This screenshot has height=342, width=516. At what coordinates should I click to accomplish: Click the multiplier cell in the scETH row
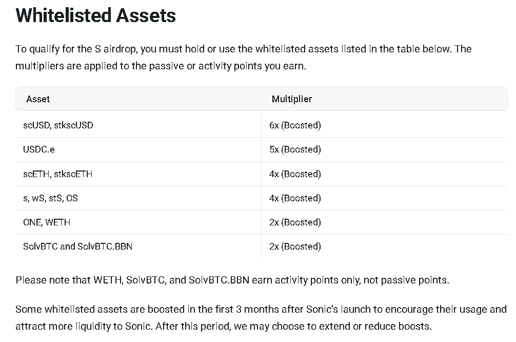click(x=295, y=174)
